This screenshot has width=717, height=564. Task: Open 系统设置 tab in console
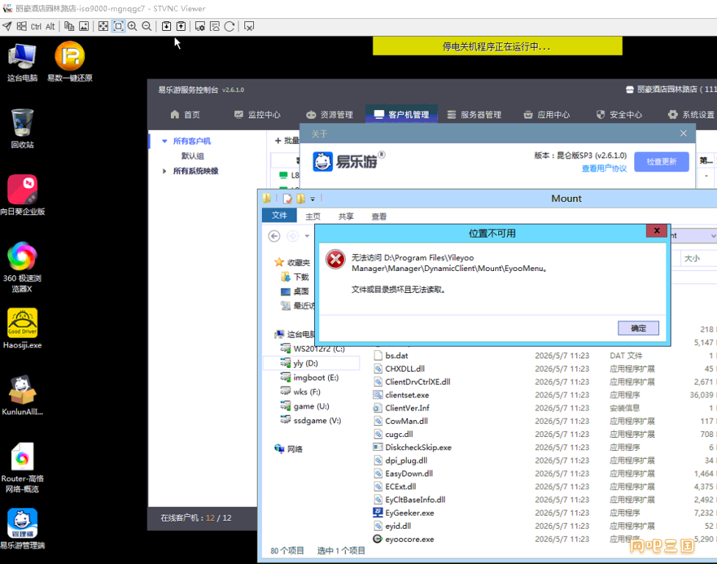tap(691, 115)
